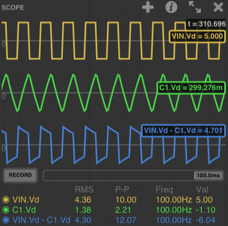Expand scope using the diagonal arrows icon
Image resolution: width=228 pixels, height=226 pixels.
pyautogui.click(x=195, y=7)
